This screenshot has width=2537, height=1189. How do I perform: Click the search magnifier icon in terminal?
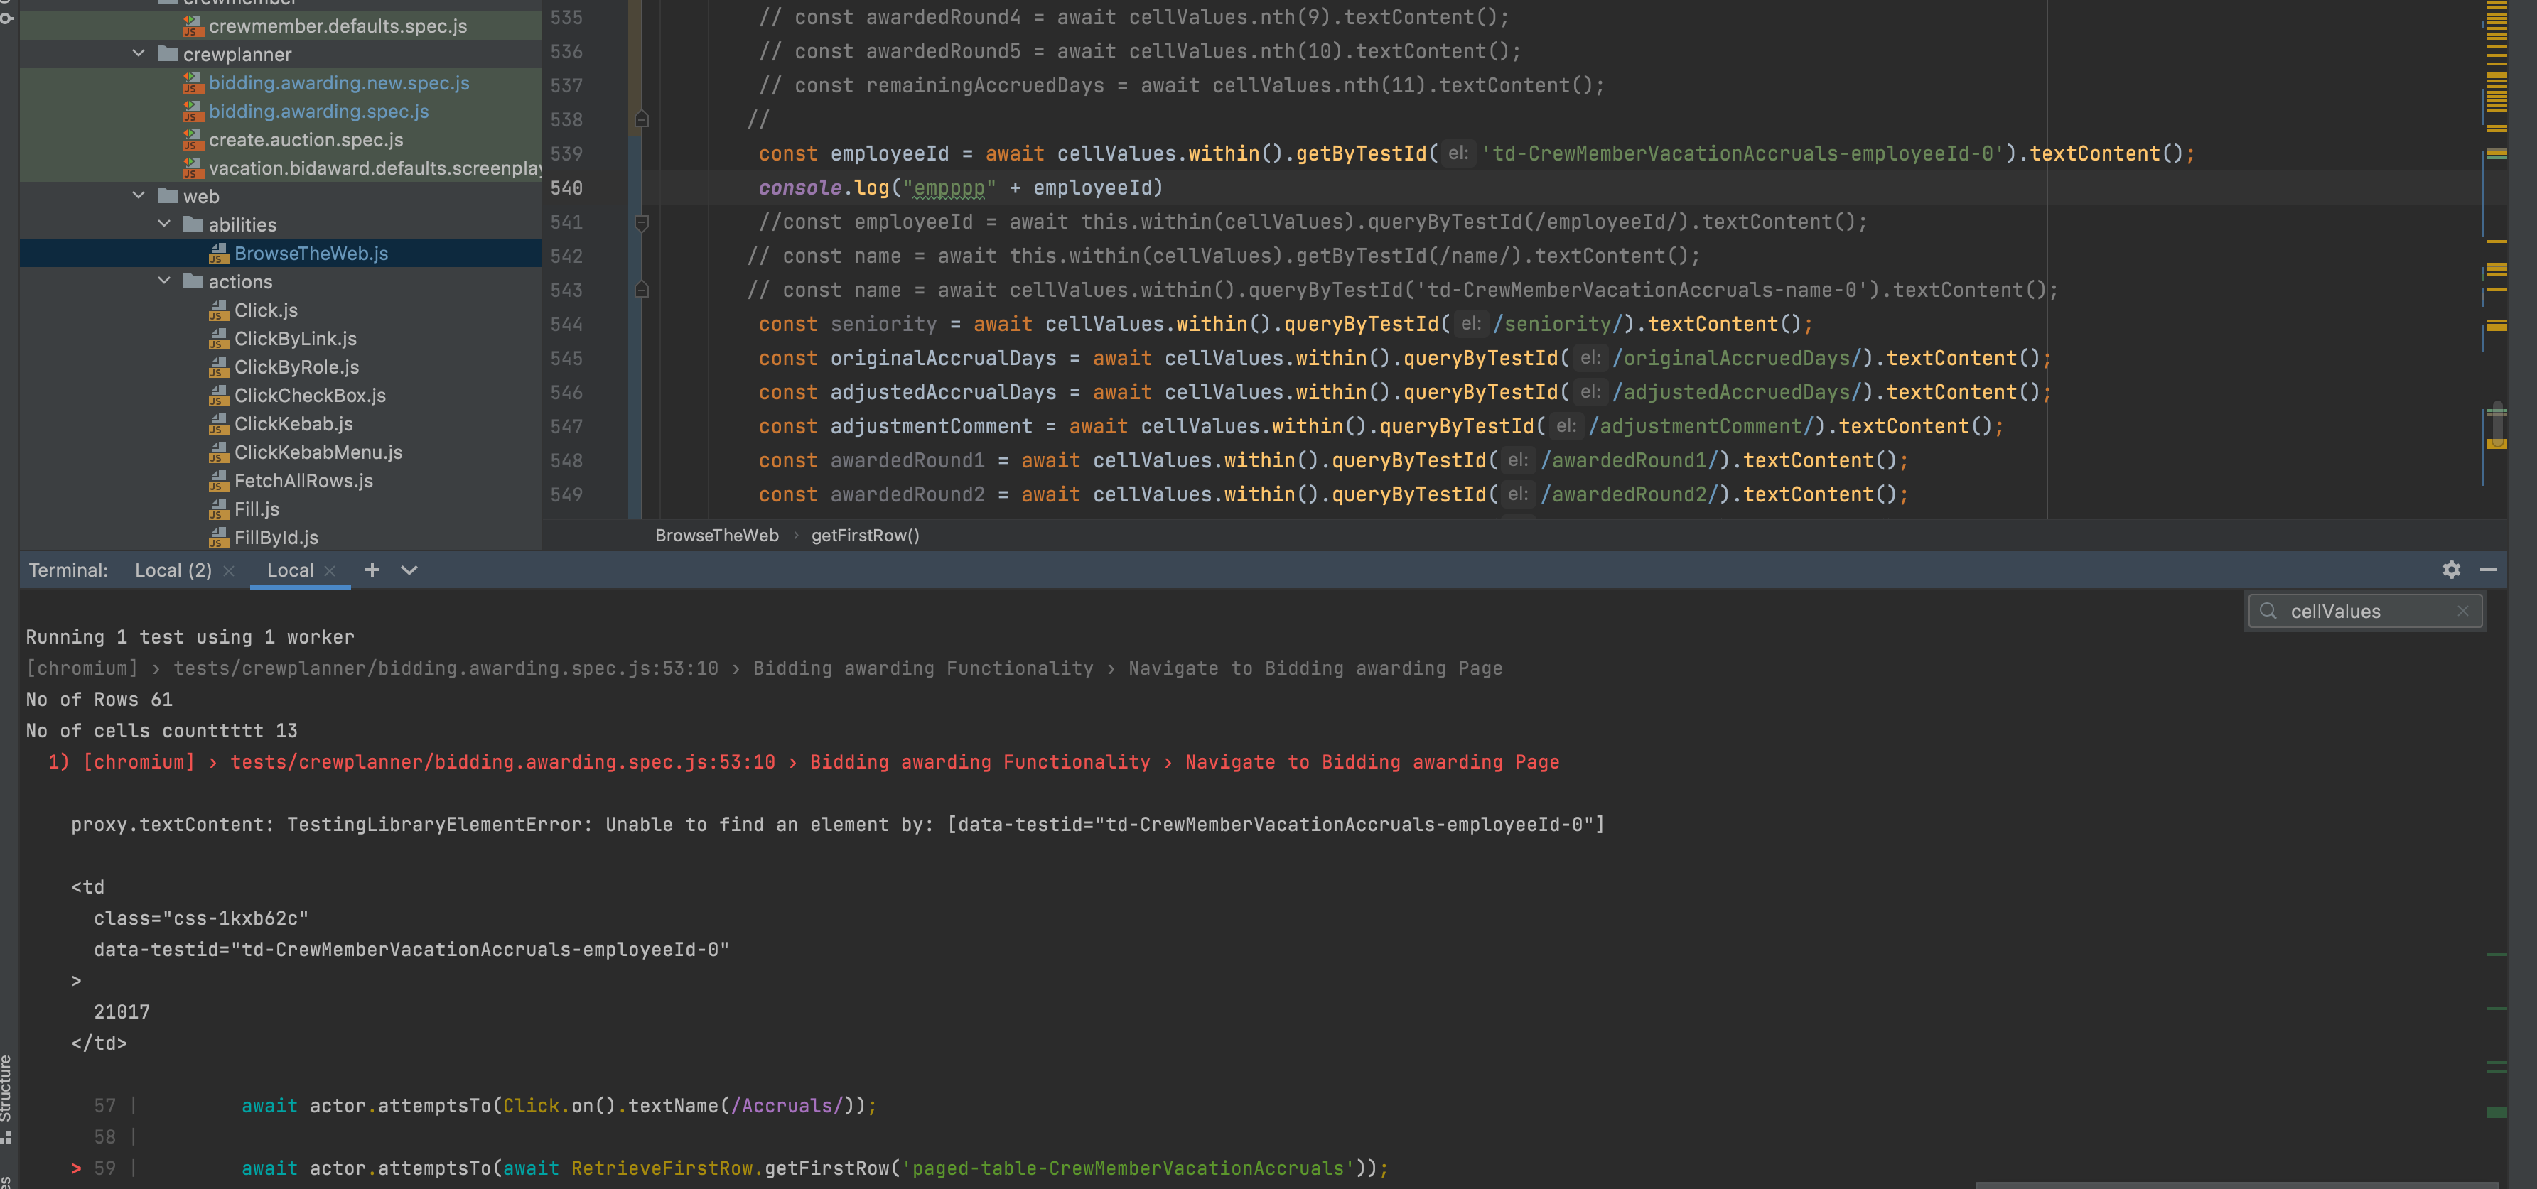(2268, 612)
